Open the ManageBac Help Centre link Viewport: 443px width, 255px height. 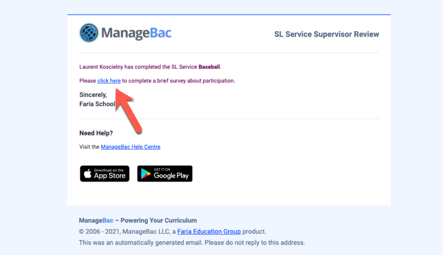[x=131, y=147]
